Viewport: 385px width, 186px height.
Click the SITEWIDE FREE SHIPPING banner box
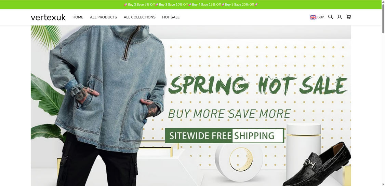(224, 135)
